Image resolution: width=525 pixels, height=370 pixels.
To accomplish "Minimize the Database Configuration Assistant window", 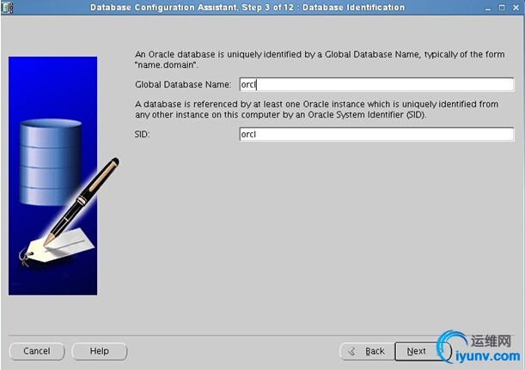I will 488,8.
